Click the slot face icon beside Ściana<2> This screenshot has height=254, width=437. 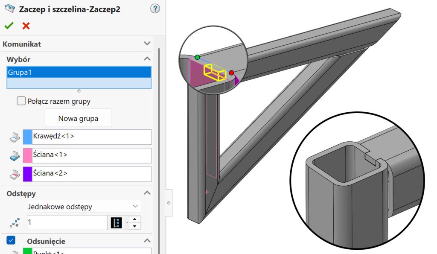pos(15,174)
